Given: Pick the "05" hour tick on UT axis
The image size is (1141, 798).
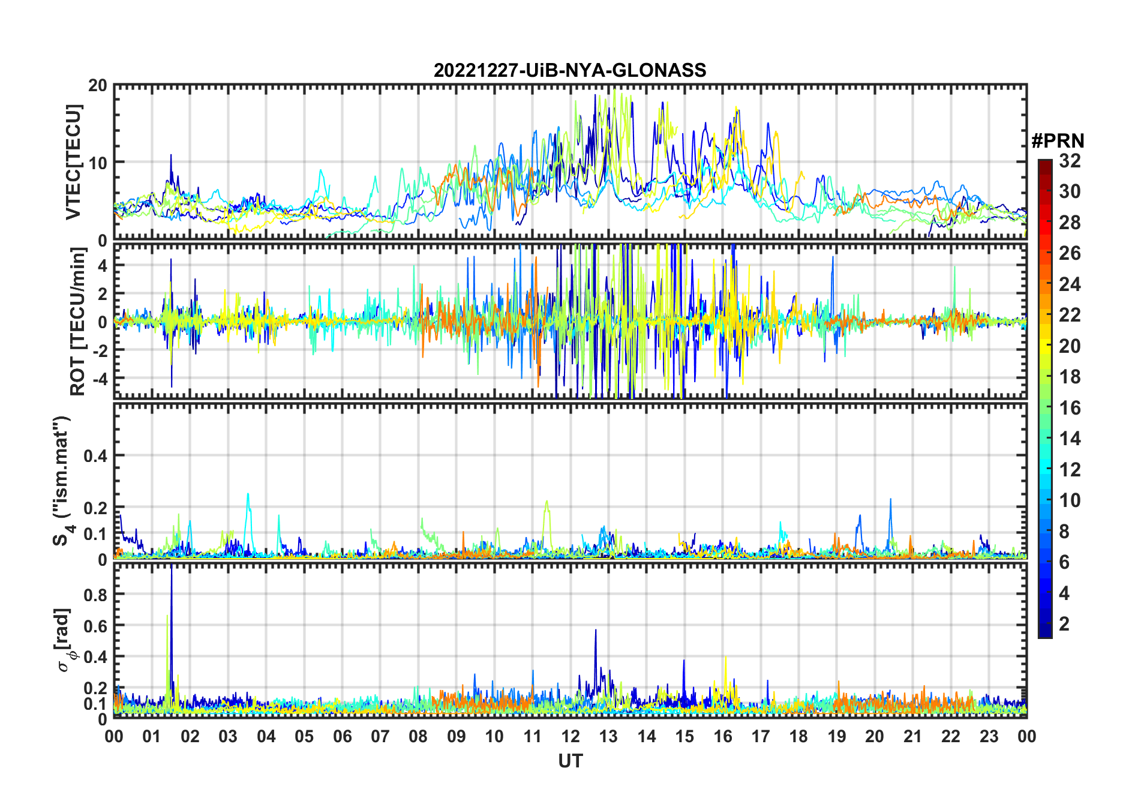Looking at the screenshot, I should pyautogui.click(x=304, y=736).
